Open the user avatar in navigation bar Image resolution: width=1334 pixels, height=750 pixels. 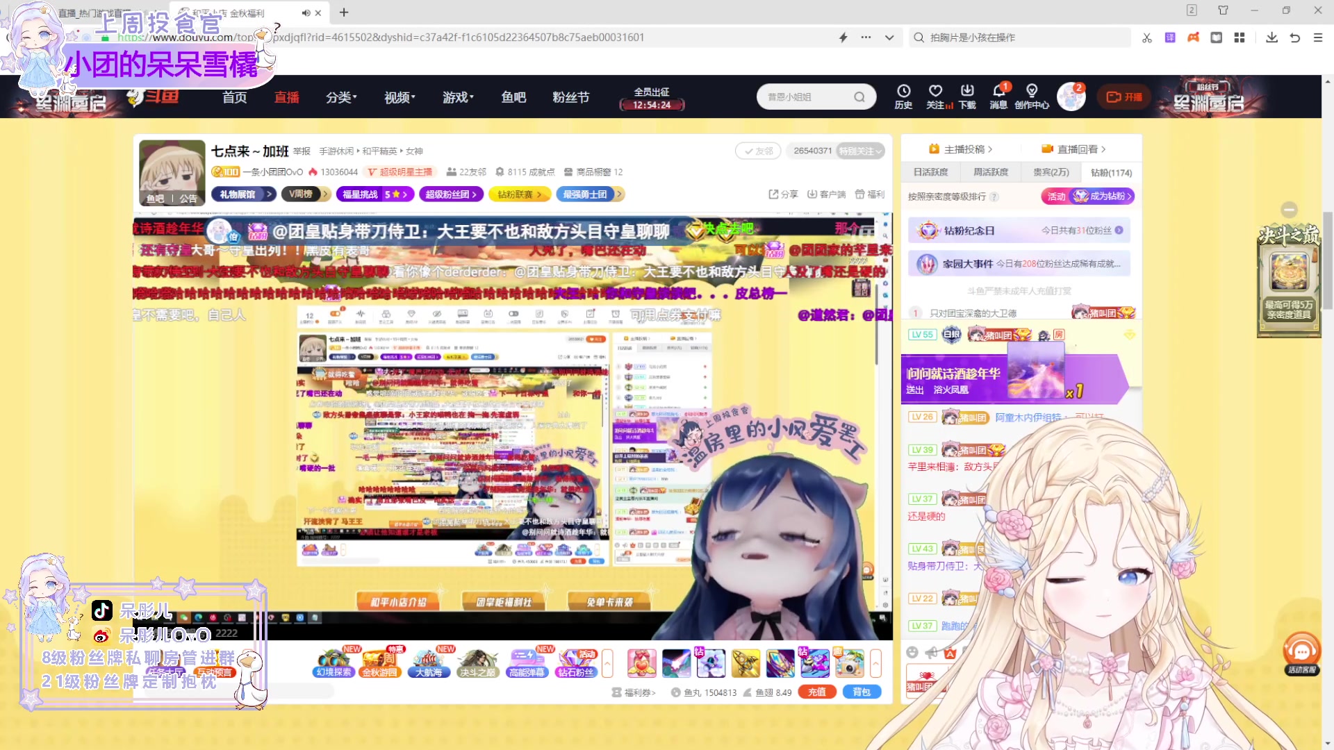[x=1071, y=97]
